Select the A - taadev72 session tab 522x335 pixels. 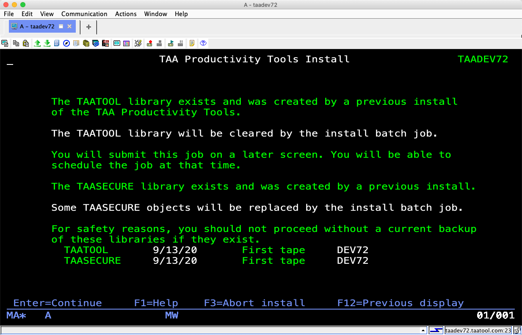[x=42, y=27]
